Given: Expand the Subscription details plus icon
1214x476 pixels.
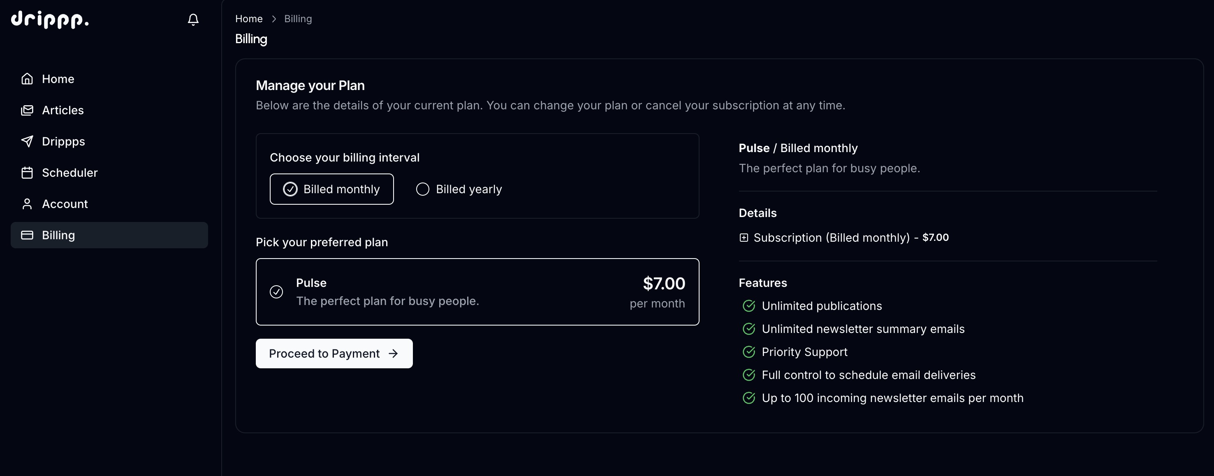Looking at the screenshot, I should 744,238.
